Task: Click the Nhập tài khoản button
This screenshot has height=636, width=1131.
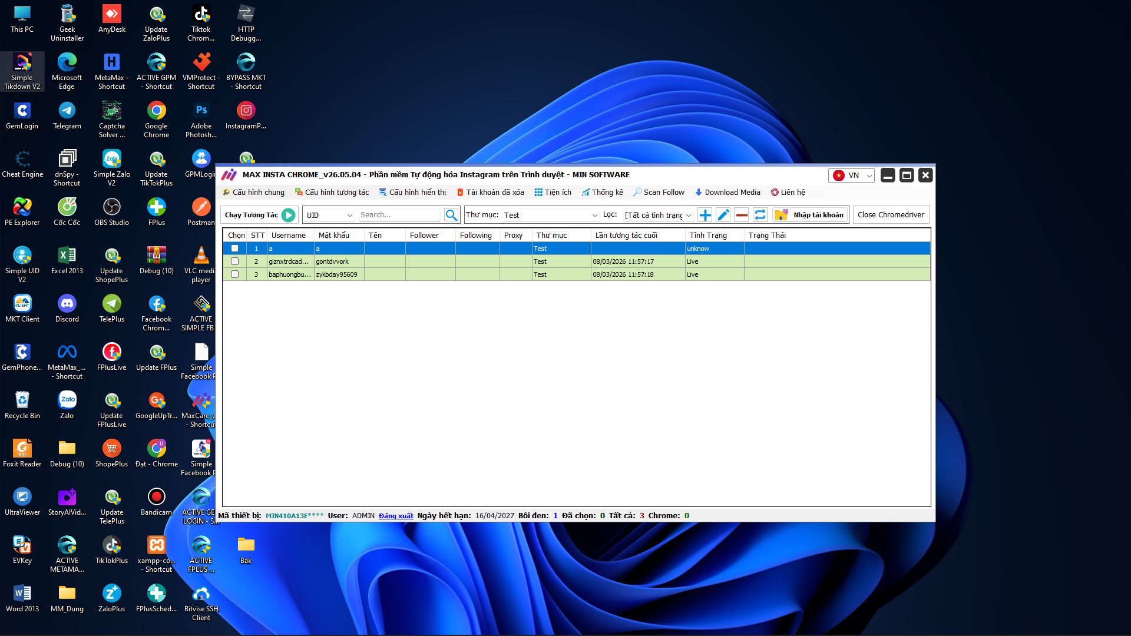Action: (x=811, y=215)
